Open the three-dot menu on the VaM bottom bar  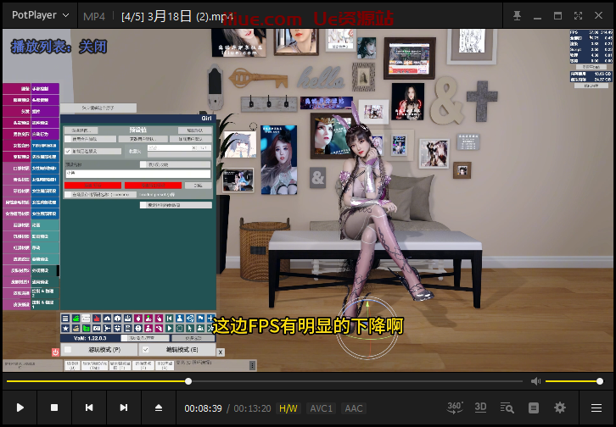click(x=252, y=365)
